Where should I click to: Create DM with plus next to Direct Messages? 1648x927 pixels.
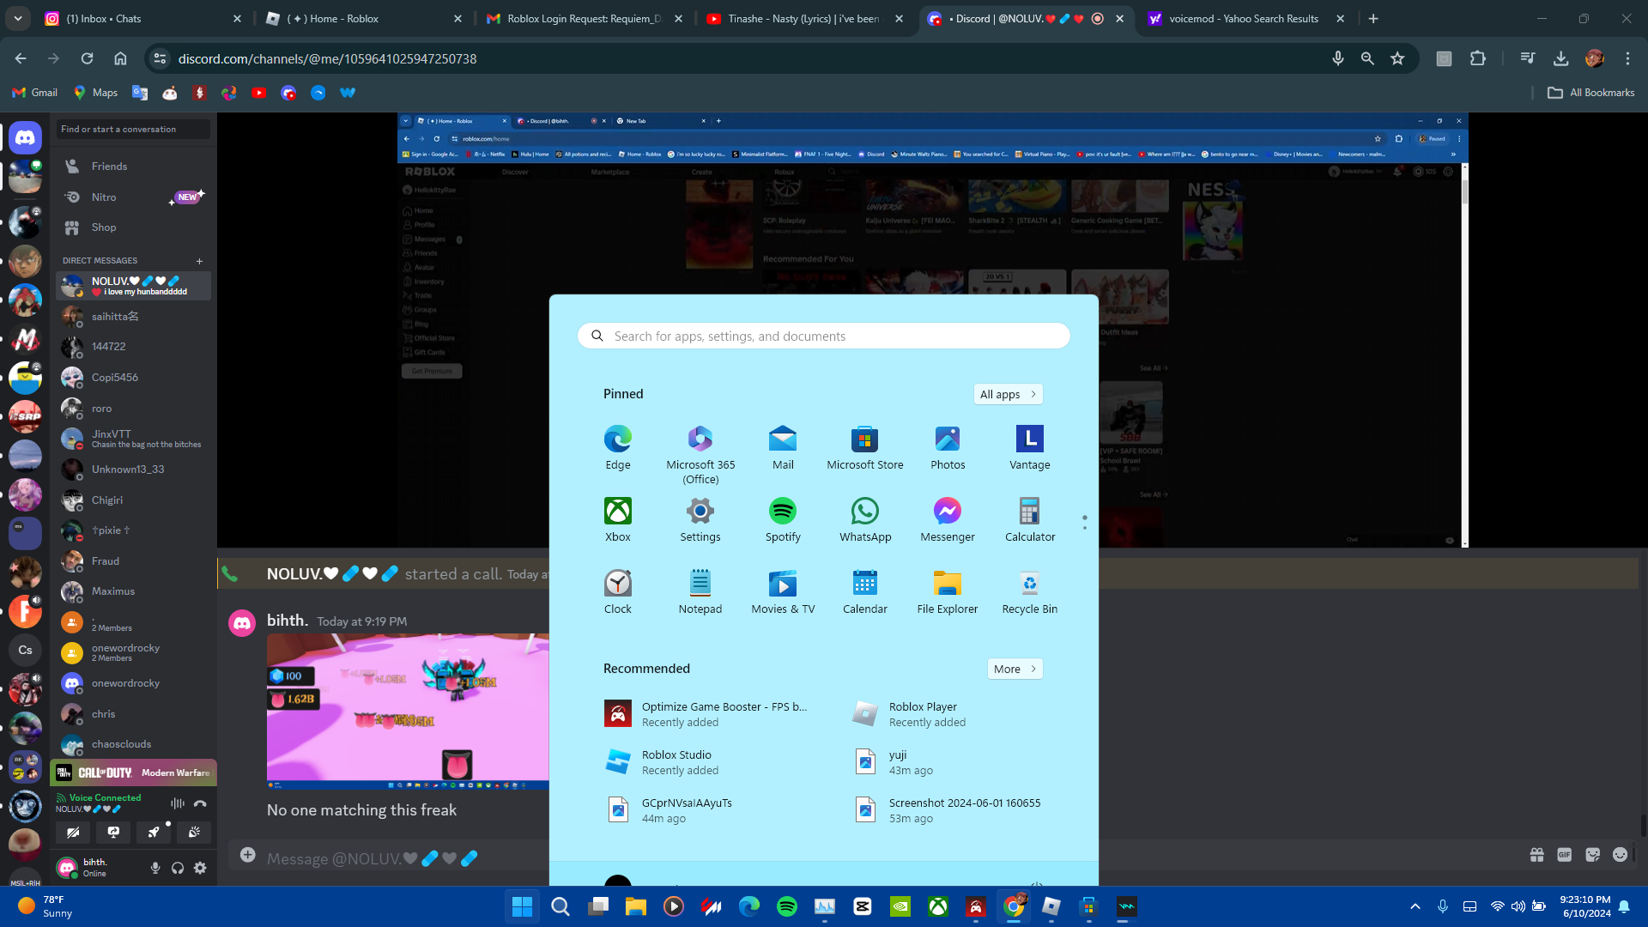pyautogui.click(x=199, y=261)
